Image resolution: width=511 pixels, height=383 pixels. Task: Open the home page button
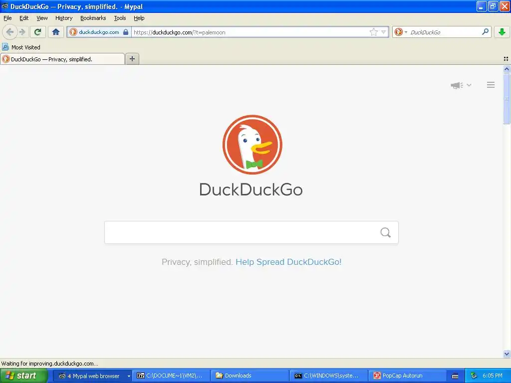pyautogui.click(x=56, y=32)
